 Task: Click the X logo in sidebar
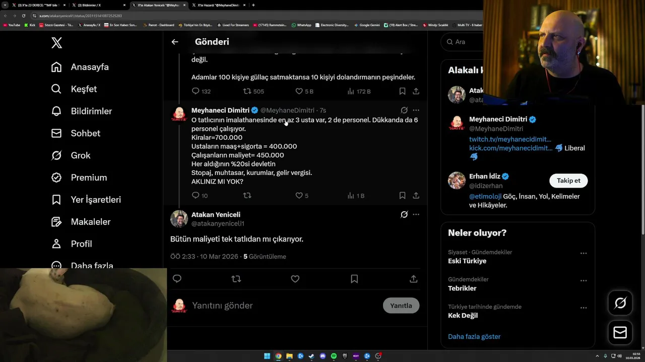pyautogui.click(x=57, y=43)
